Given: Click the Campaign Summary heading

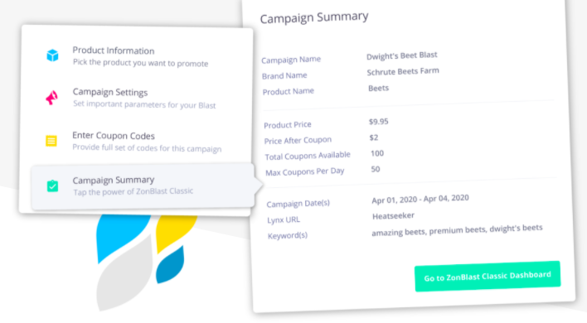Looking at the screenshot, I should (314, 17).
